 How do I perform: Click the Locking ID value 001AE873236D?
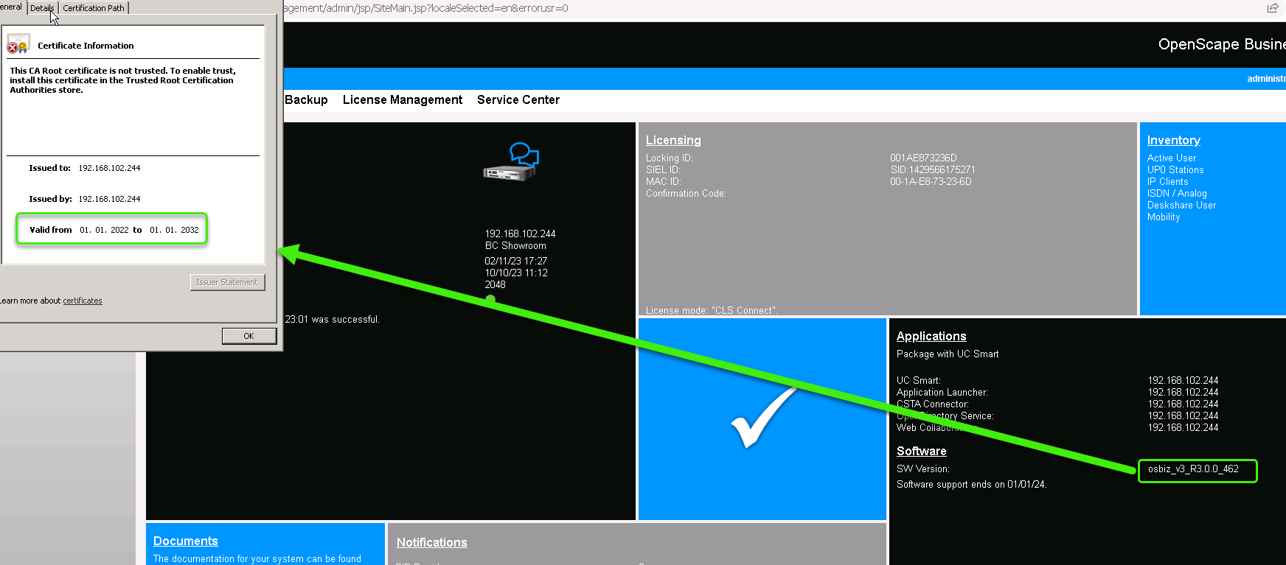click(923, 158)
